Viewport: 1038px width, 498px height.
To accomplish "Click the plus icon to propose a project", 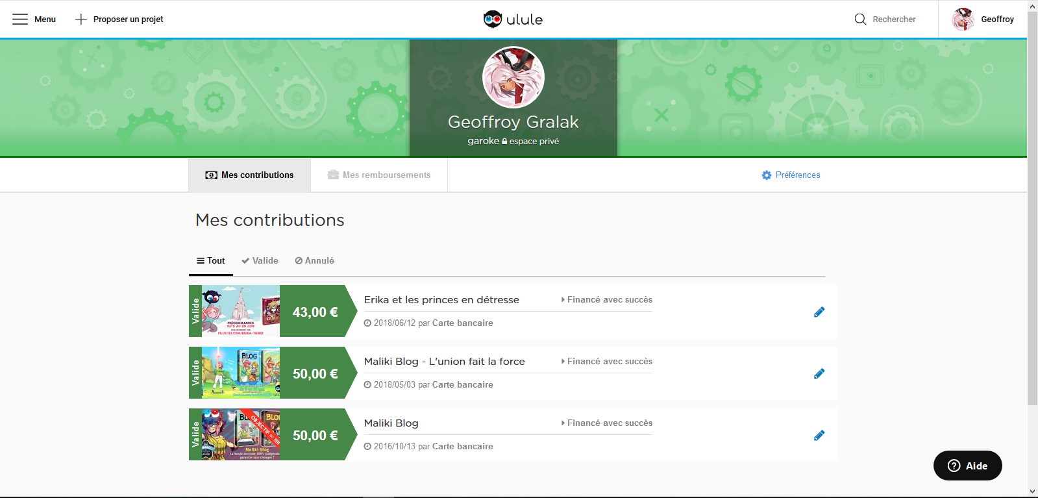I will click(x=81, y=19).
